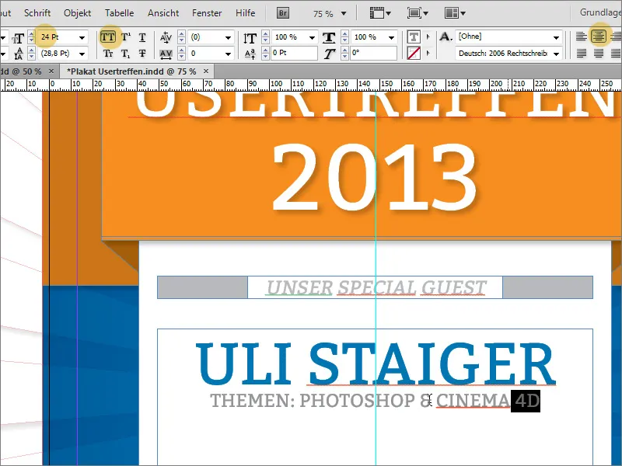The width and height of the screenshot is (622, 466).
Task: Click the font size stepper arrows
Action: coord(32,38)
